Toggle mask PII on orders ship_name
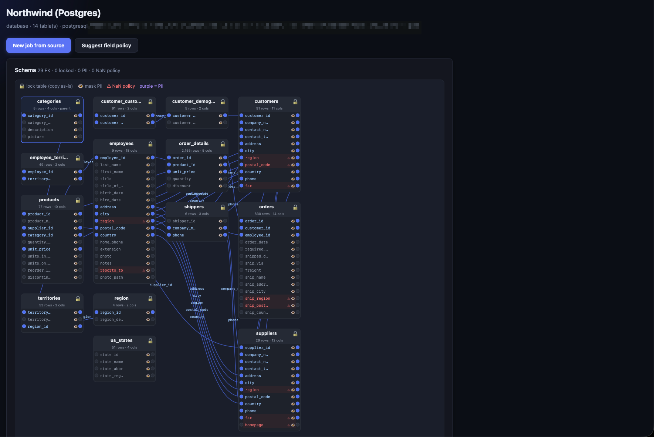The image size is (654, 437). pos(293,278)
